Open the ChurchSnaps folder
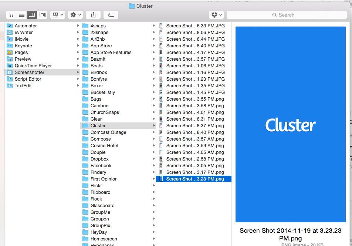The width and height of the screenshot is (352, 246). (118, 112)
